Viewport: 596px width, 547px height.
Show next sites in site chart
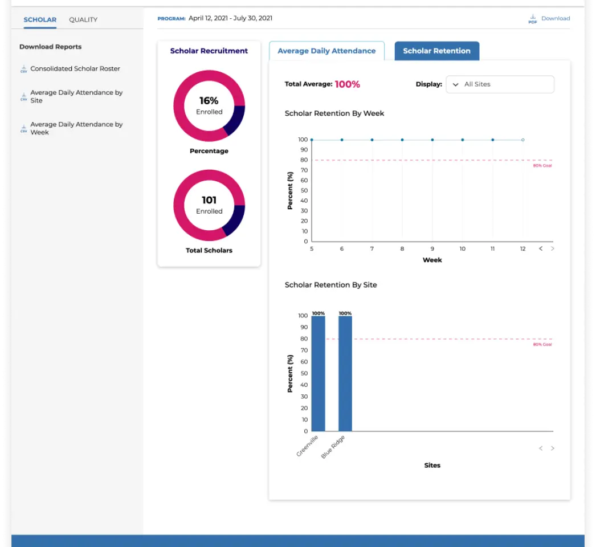click(x=552, y=448)
